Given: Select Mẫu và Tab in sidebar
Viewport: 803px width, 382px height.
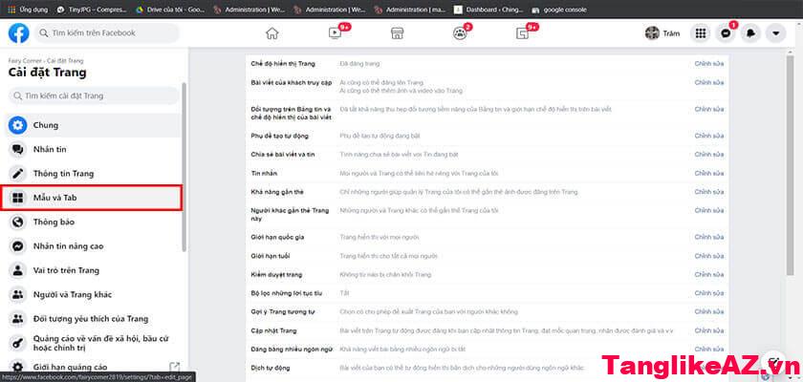Looking at the screenshot, I should (93, 198).
